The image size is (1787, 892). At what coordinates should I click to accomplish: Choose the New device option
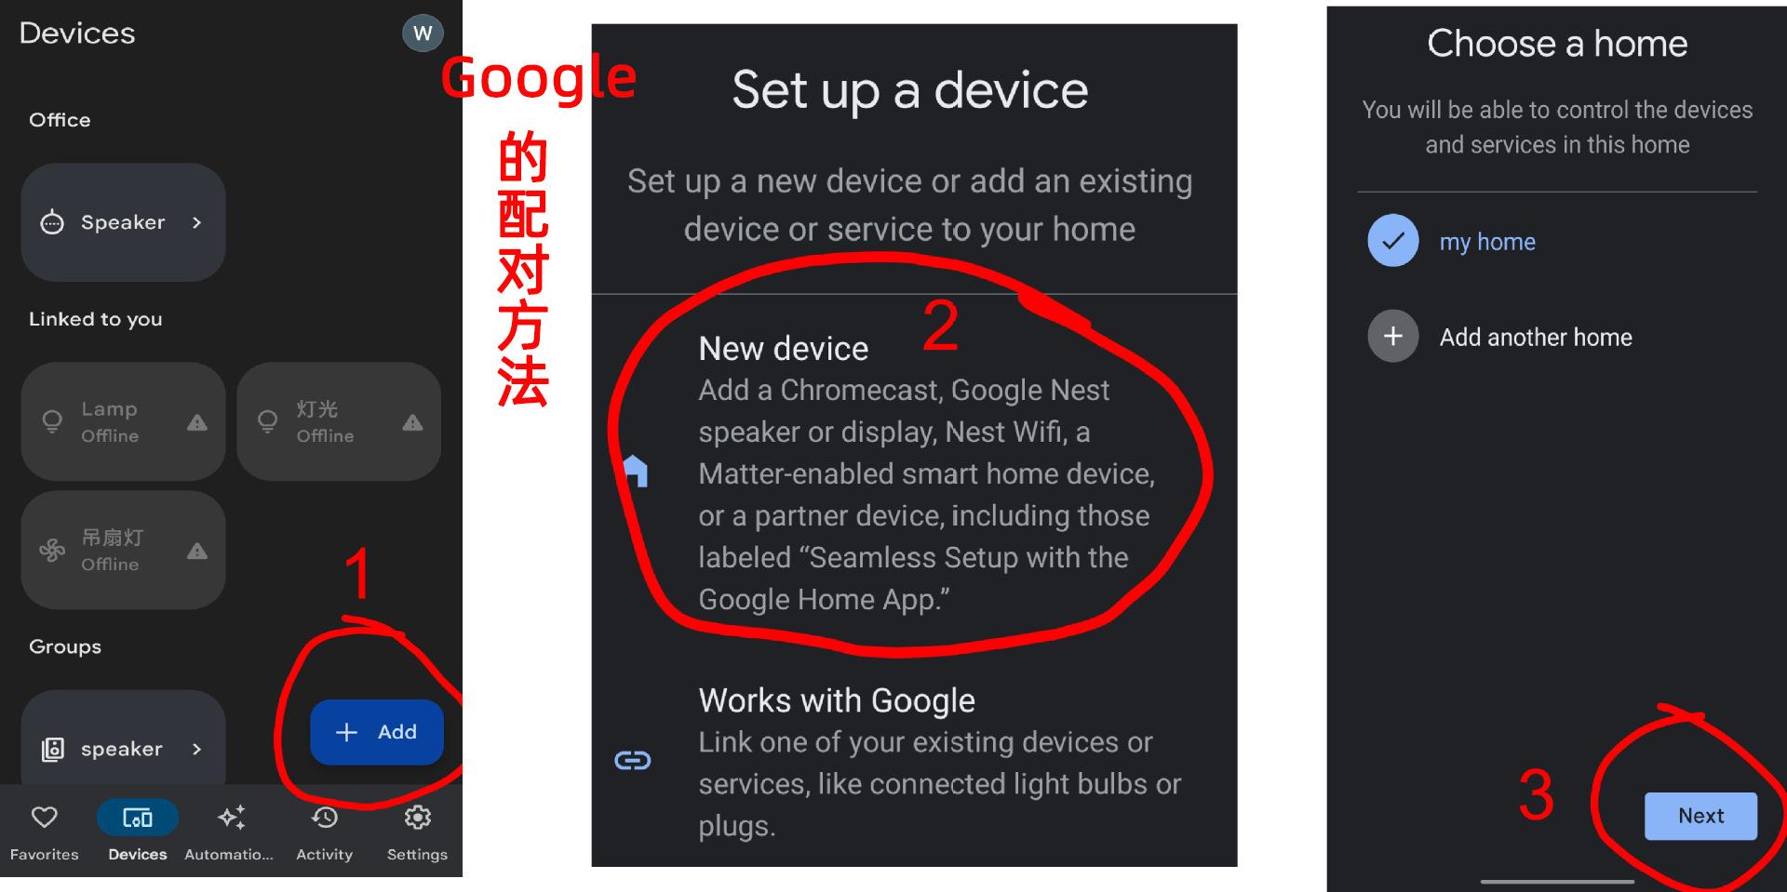pos(915,473)
